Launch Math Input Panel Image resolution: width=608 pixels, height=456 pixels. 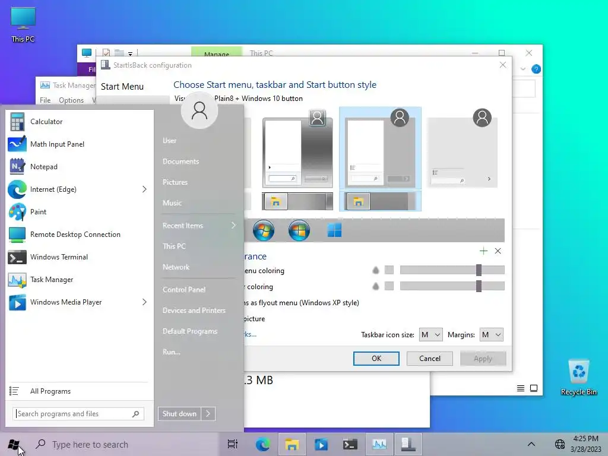pos(80,144)
